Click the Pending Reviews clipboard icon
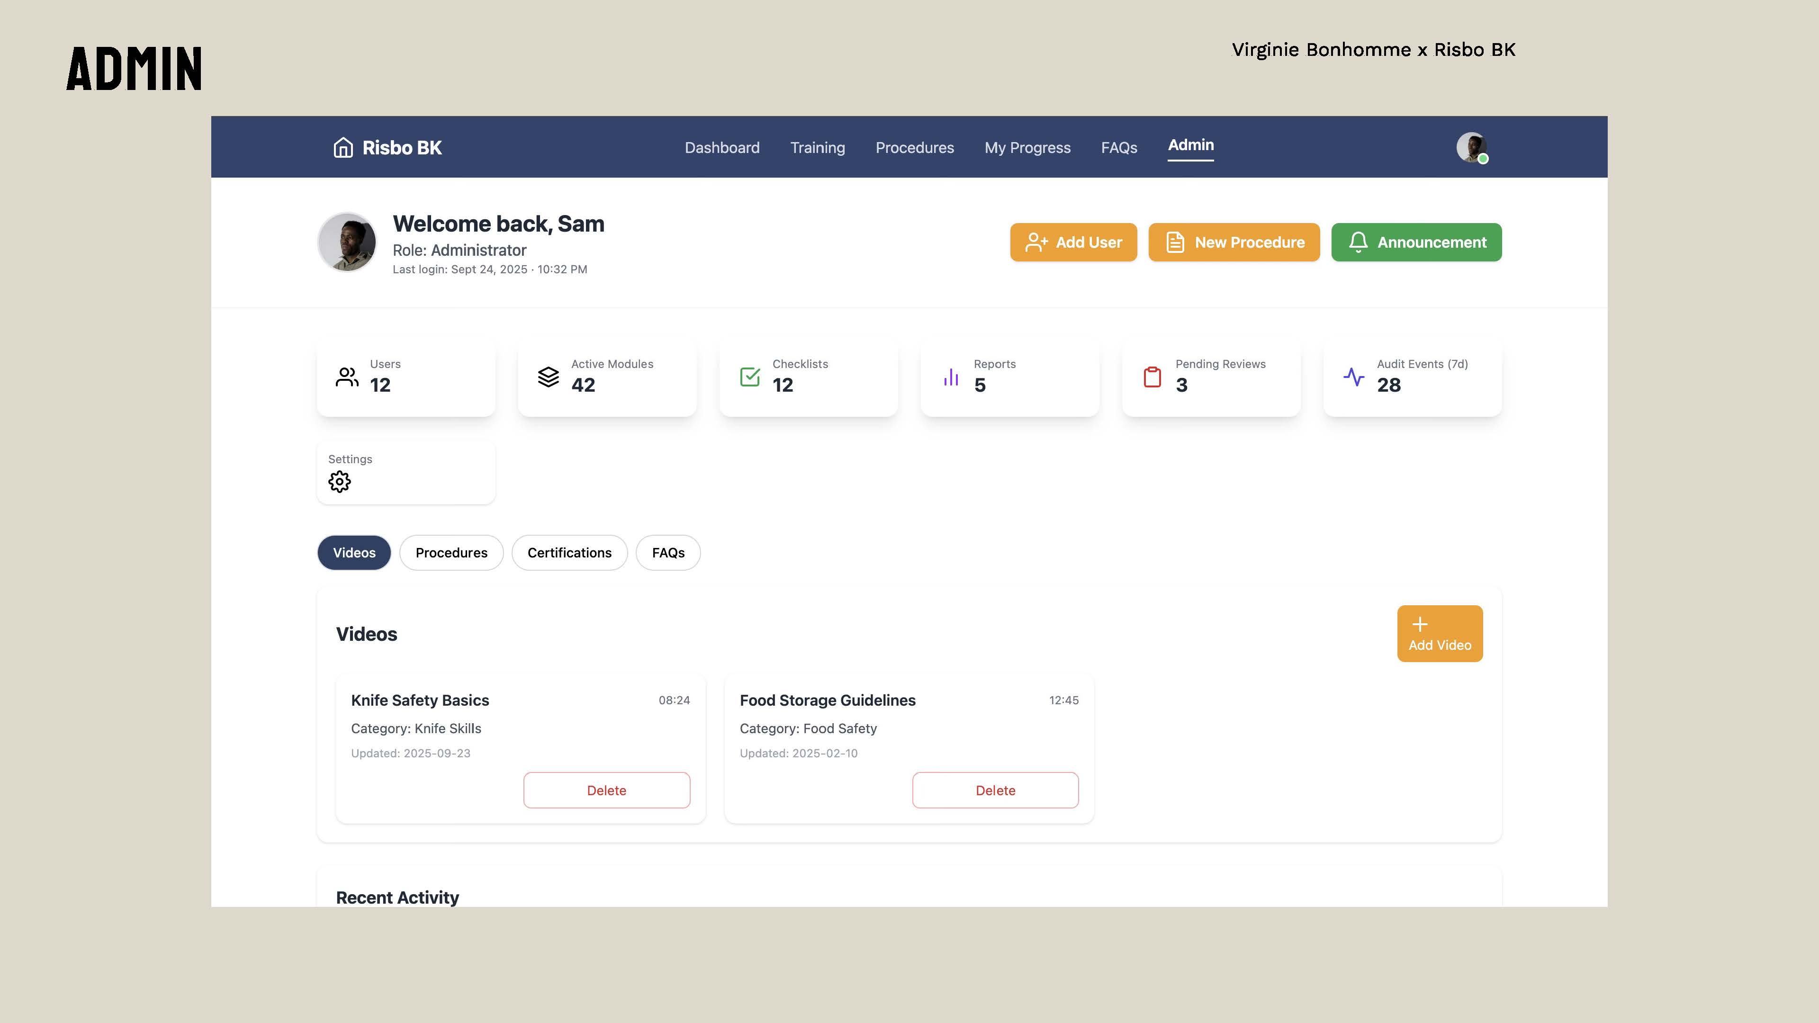1819x1023 pixels. 1153,377
